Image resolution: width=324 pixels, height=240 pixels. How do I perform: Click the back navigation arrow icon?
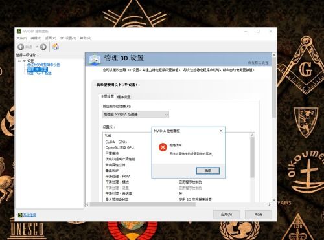click(x=21, y=47)
